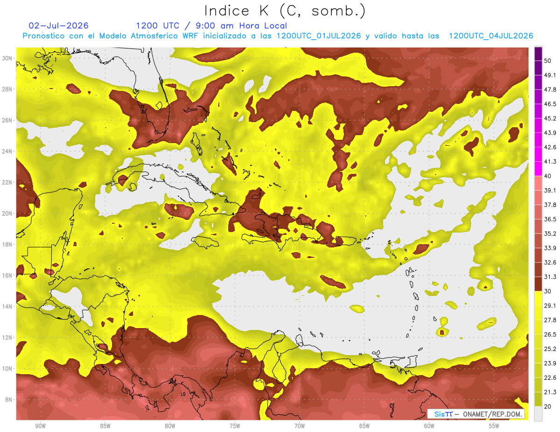Click the "8N" latitude axis label

(x=9, y=399)
